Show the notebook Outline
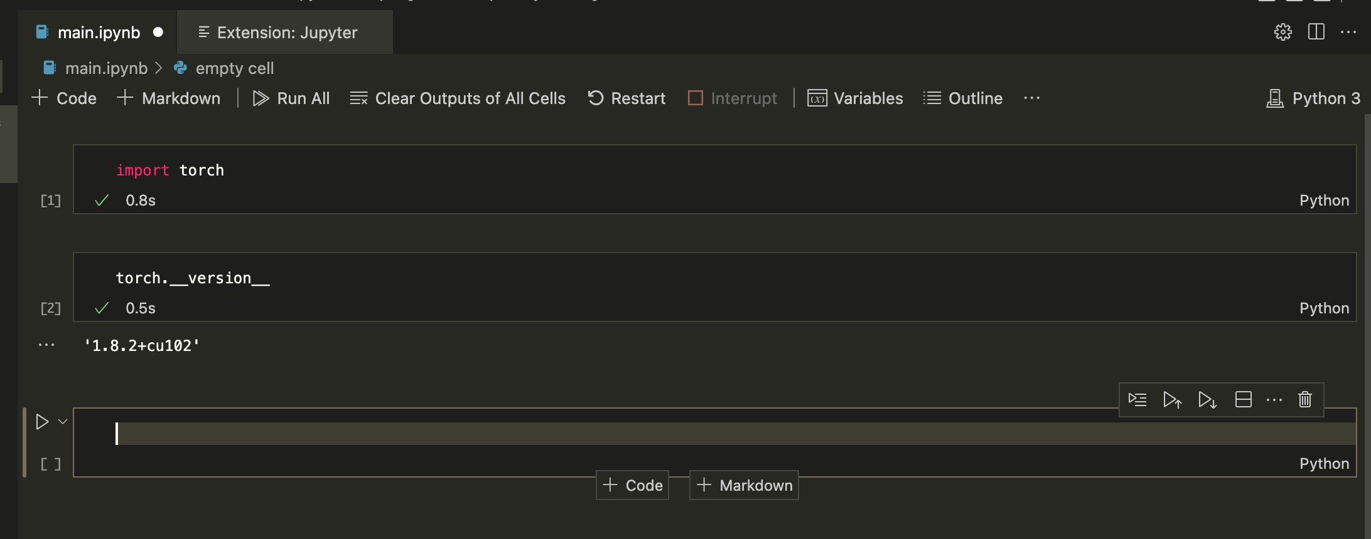 tap(963, 98)
